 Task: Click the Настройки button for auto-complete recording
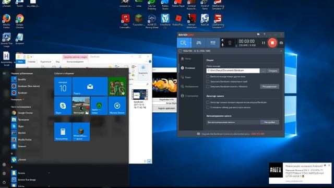coord(269,122)
